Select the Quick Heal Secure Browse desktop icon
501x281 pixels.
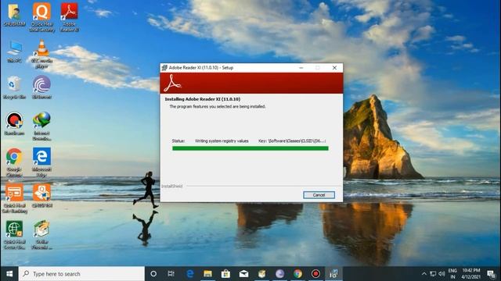click(14, 235)
